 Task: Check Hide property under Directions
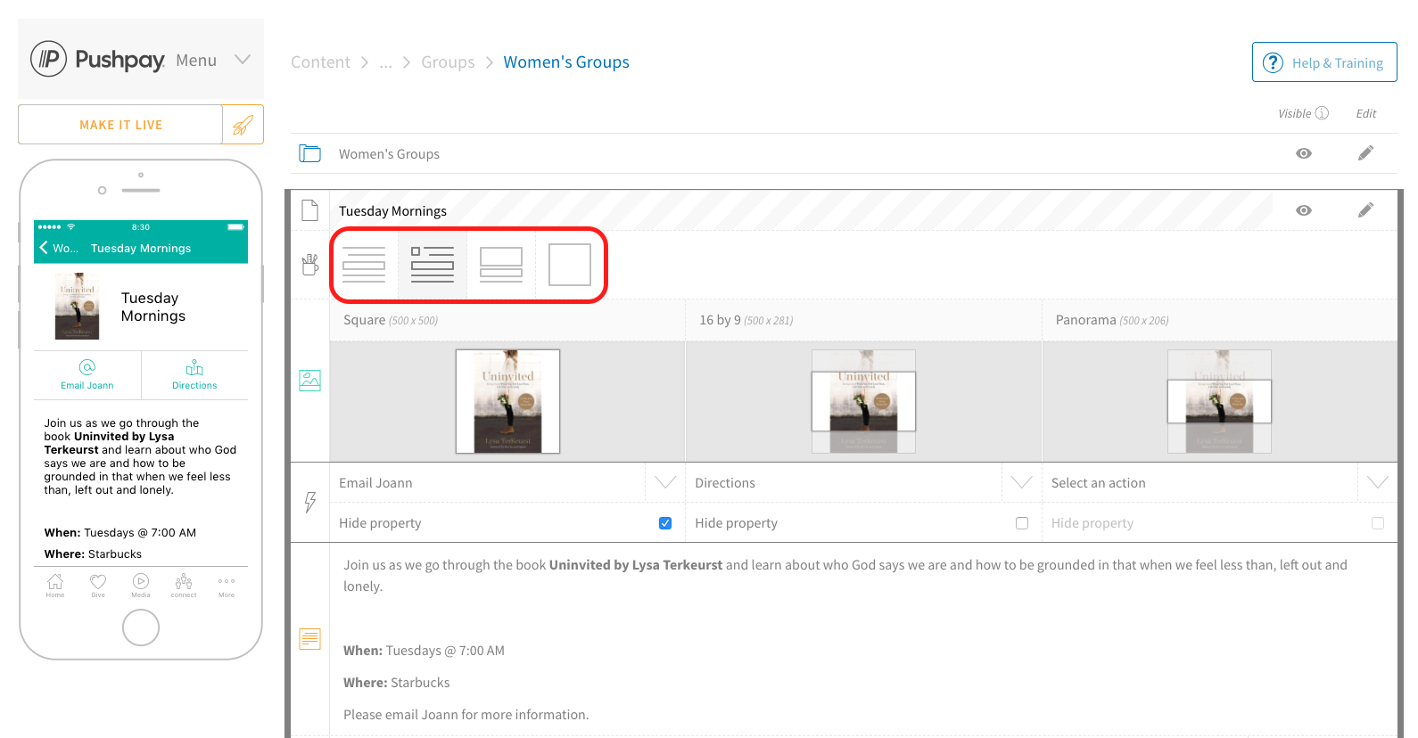[x=1022, y=523]
